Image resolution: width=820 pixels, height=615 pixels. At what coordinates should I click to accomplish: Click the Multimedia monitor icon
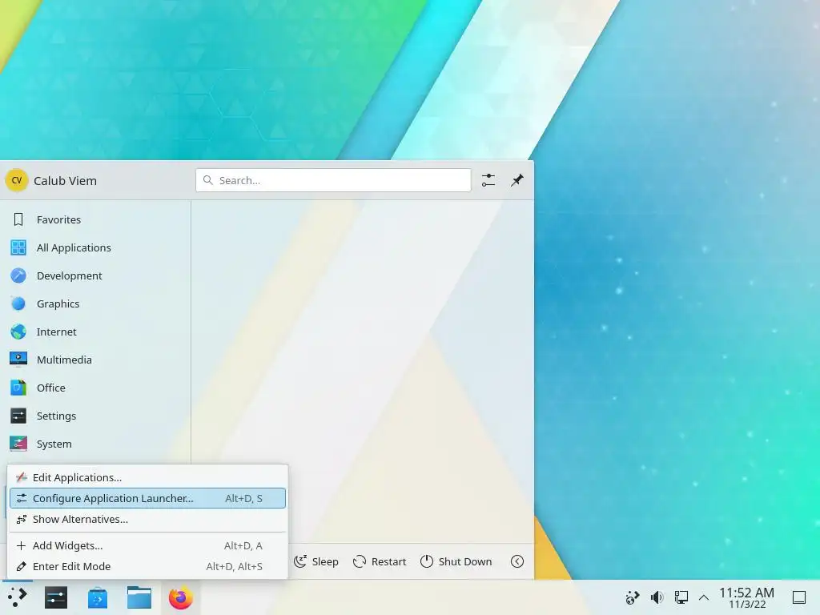click(18, 360)
